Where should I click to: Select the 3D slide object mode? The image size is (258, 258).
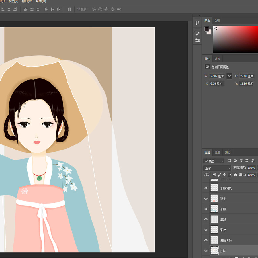[113, 9]
